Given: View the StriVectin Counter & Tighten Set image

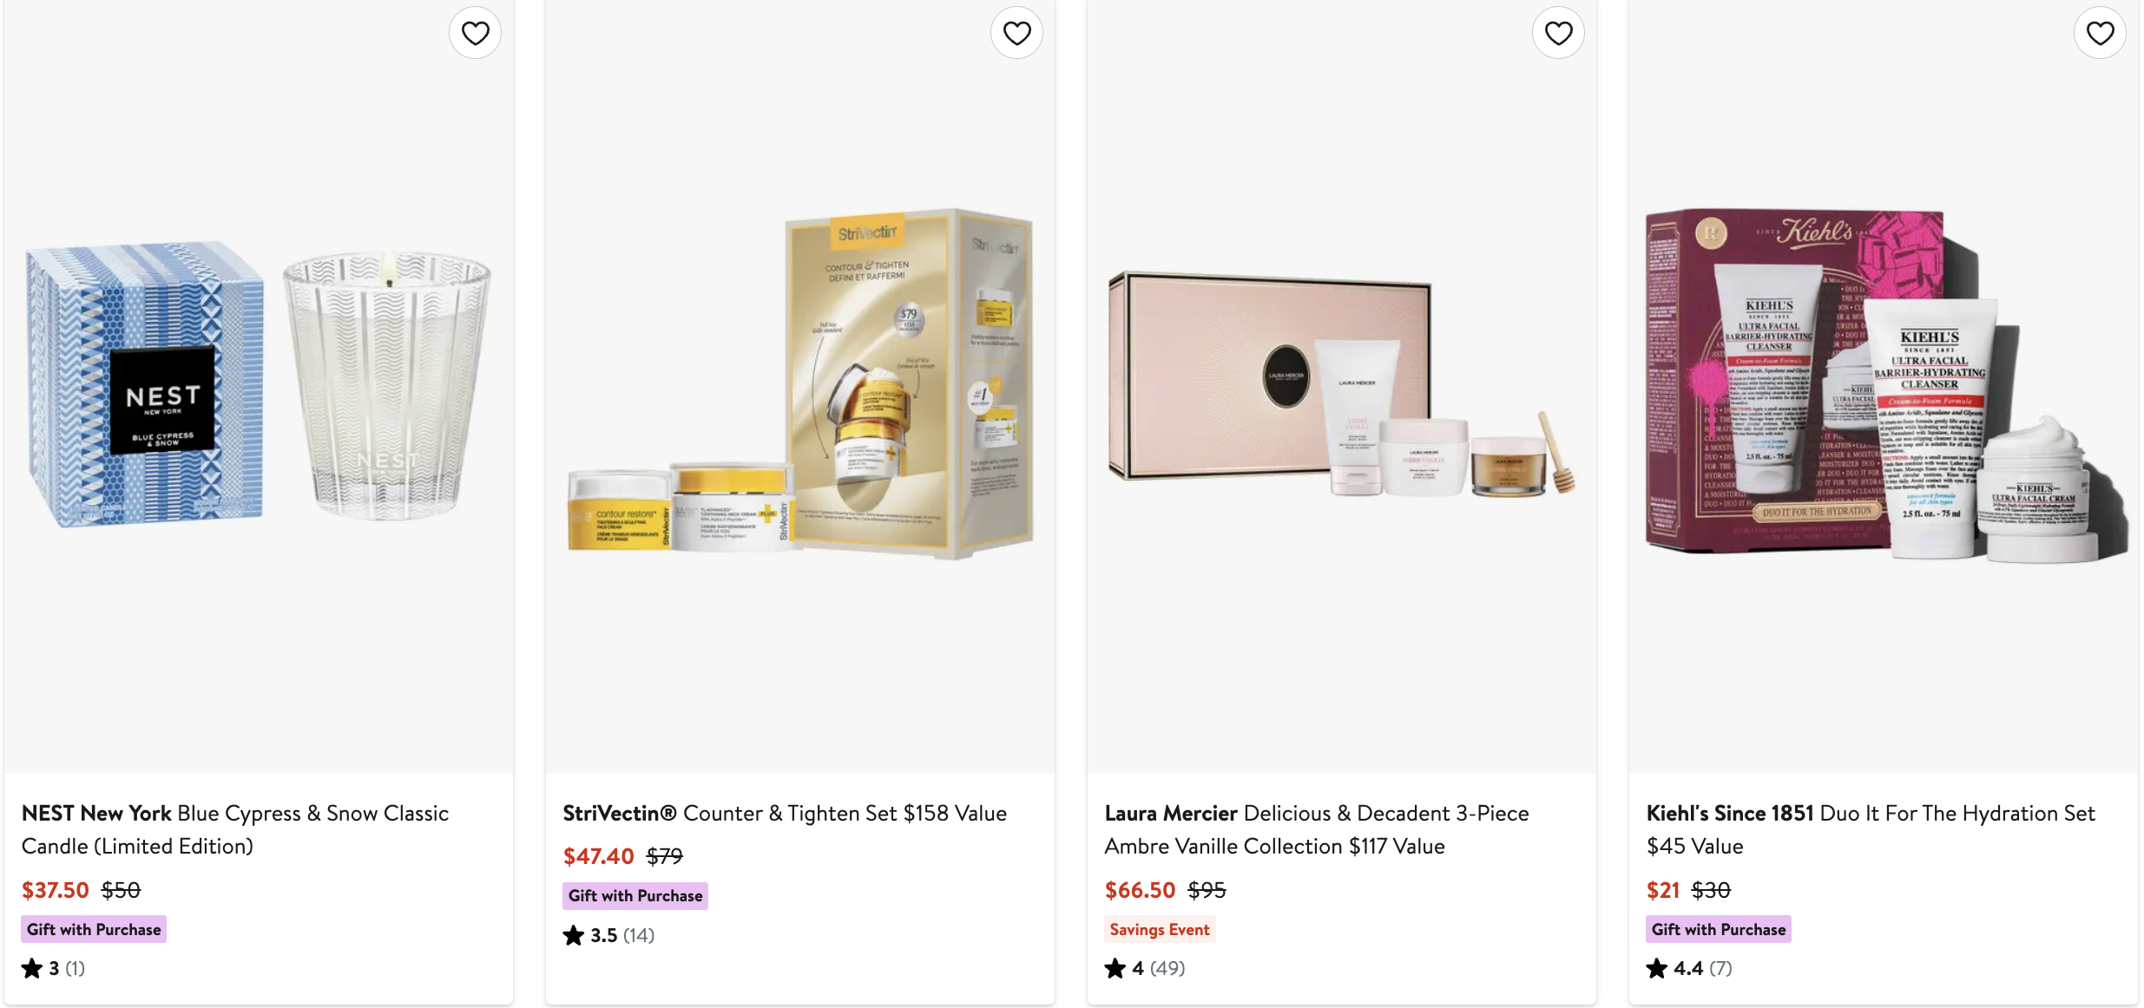Looking at the screenshot, I should click(800, 386).
